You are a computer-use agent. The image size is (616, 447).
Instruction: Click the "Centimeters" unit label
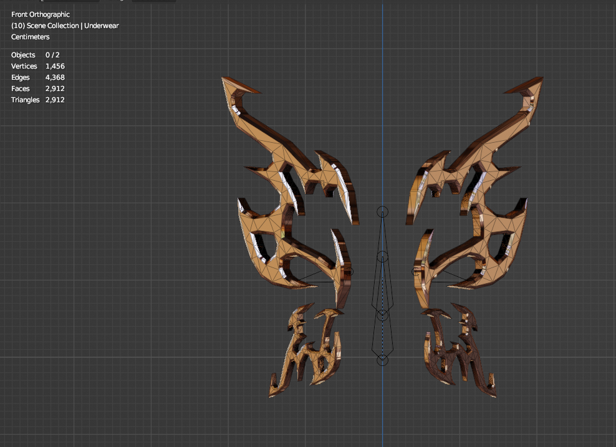click(31, 37)
